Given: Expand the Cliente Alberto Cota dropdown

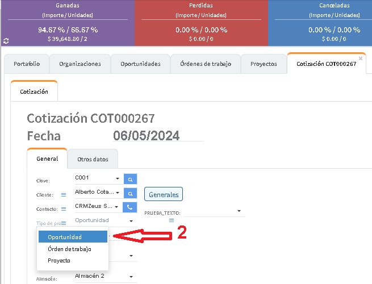Looking at the screenshot, I should pos(118,193).
